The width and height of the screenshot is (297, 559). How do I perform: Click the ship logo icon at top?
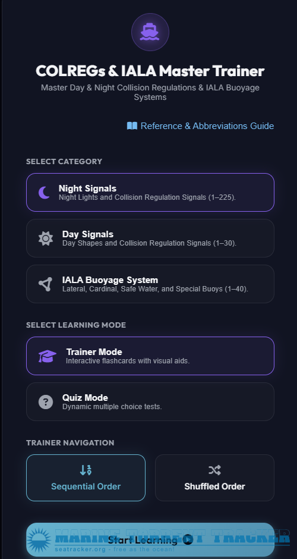click(150, 32)
